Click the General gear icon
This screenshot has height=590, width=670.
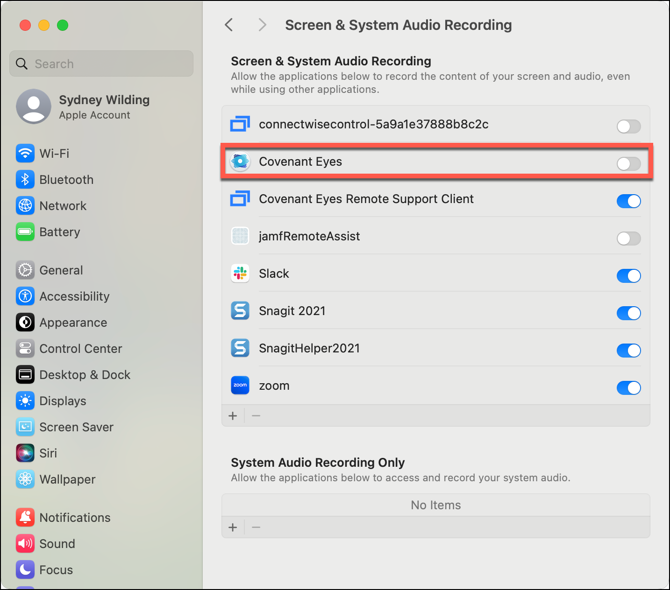point(25,270)
